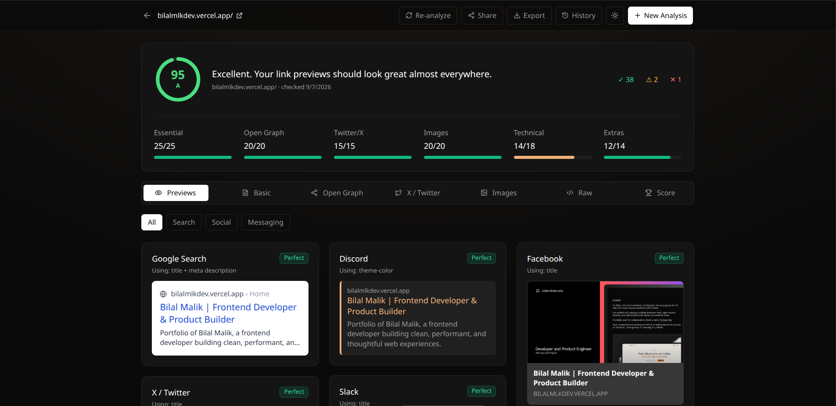Click the Twitter/X 15/15 score
The height and width of the screenshot is (406, 836).
click(344, 146)
